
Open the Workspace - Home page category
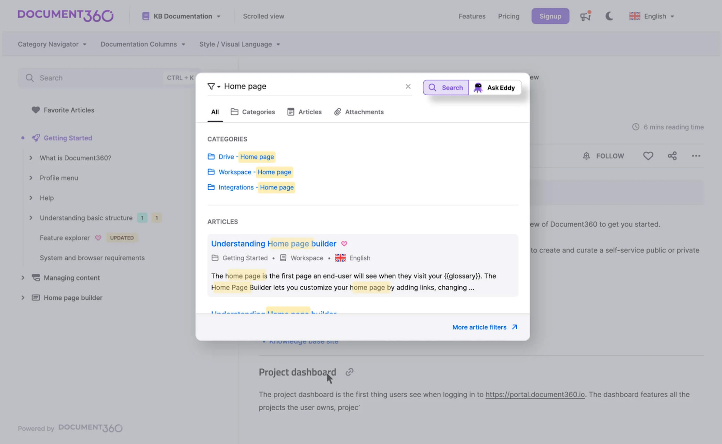point(250,172)
